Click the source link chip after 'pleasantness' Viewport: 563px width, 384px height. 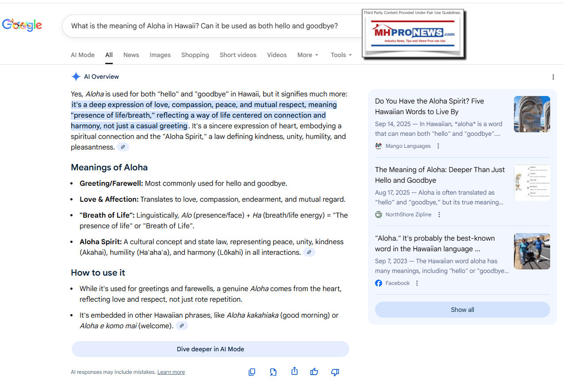pos(123,147)
